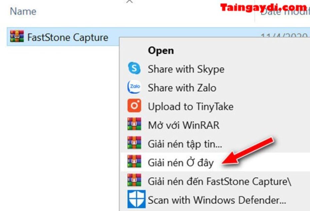The height and width of the screenshot is (211, 310).
Task: Click the WinRAR icon beside Giải nén Ở đây
Action: click(x=134, y=161)
